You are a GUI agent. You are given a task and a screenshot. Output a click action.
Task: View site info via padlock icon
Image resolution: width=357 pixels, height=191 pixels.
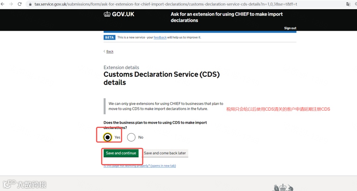point(30,4)
